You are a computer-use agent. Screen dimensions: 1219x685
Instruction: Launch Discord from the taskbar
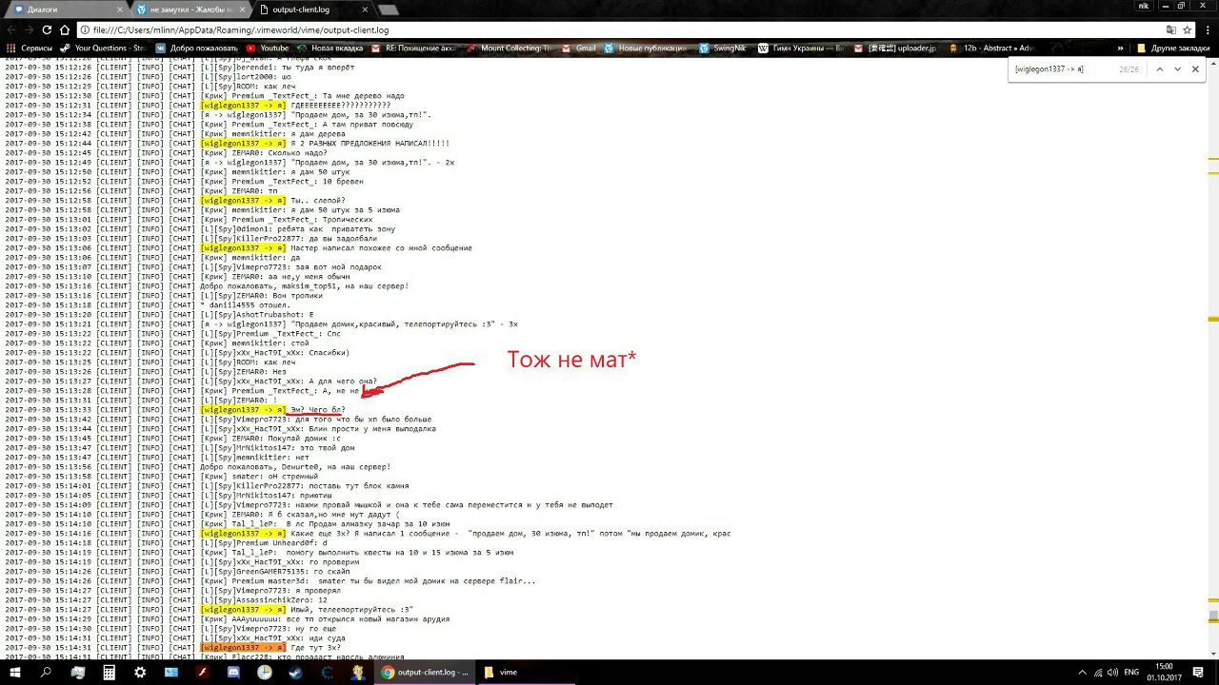[x=233, y=672]
